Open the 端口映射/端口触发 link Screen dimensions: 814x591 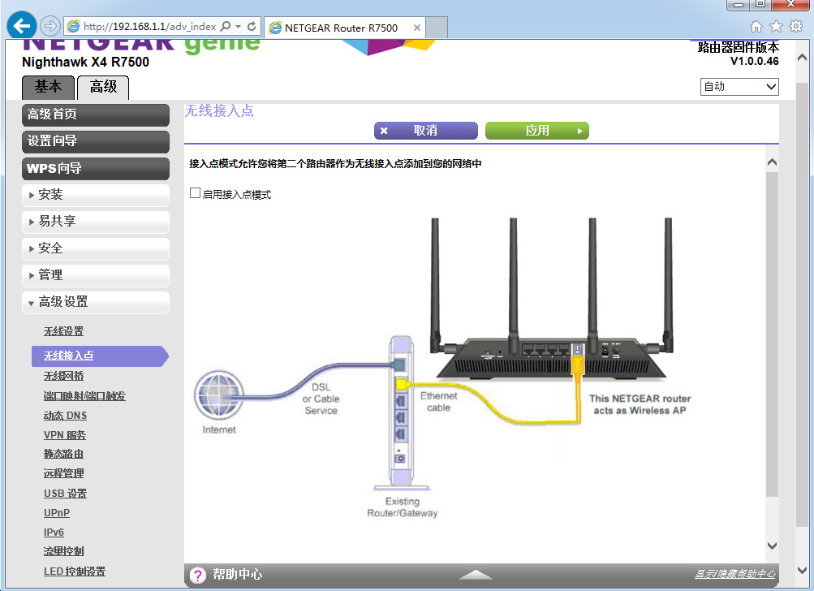tap(84, 395)
